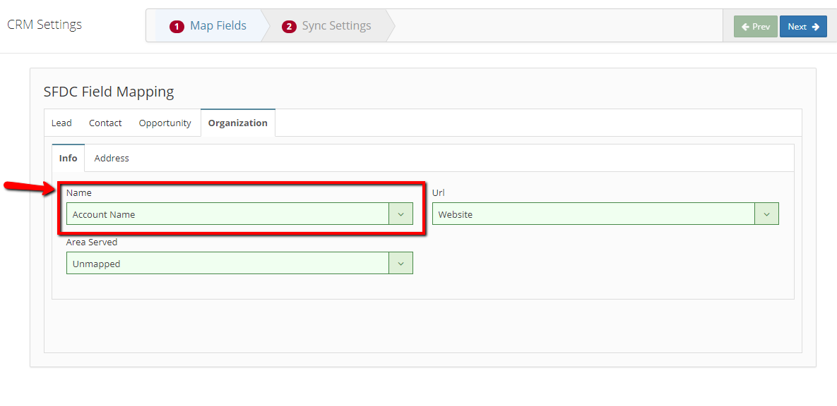The width and height of the screenshot is (837, 406).
Task: Click the Next button's right arrow icon
Action: point(815,27)
